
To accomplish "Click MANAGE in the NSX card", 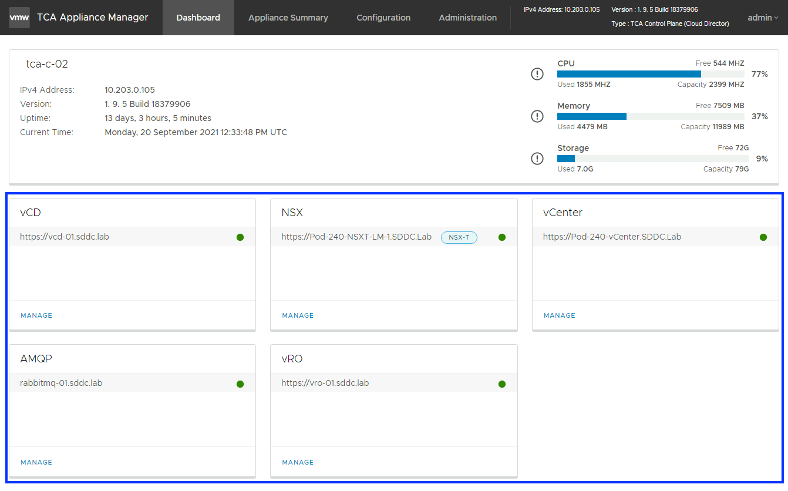I will click(x=298, y=315).
